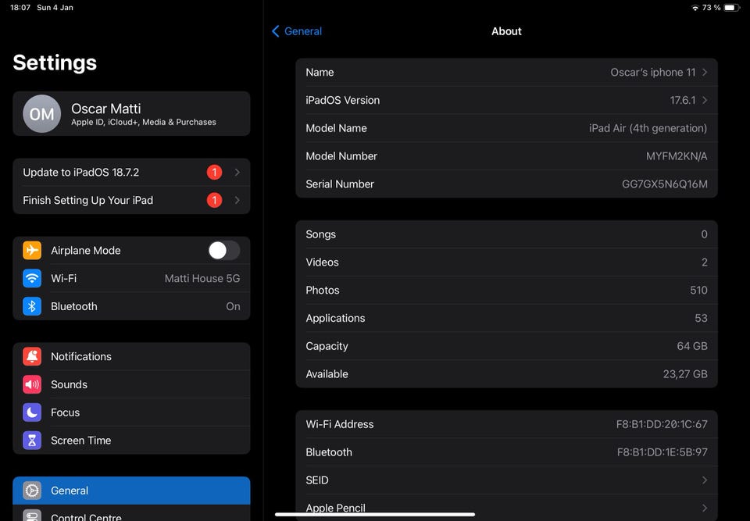Open Screen Time settings
This screenshot has width=750, height=521.
tap(131, 440)
